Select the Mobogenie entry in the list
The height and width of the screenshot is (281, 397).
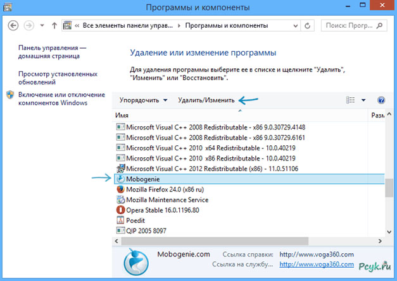click(249, 179)
